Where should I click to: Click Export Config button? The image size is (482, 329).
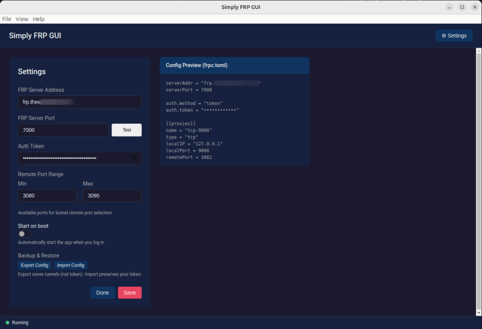pos(34,265)
